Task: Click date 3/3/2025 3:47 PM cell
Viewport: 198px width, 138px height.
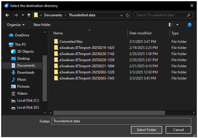Action: 143,42
